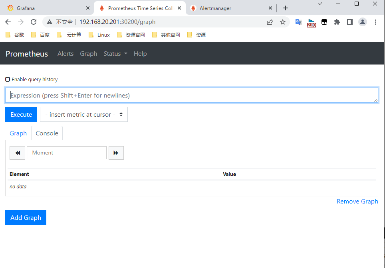The width and height of the screenshot is (385, 268).
Task: Focus the Expression query input field
Action: 191,96
